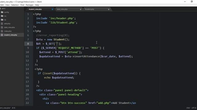Click the lib folder icon

[2, 20]
